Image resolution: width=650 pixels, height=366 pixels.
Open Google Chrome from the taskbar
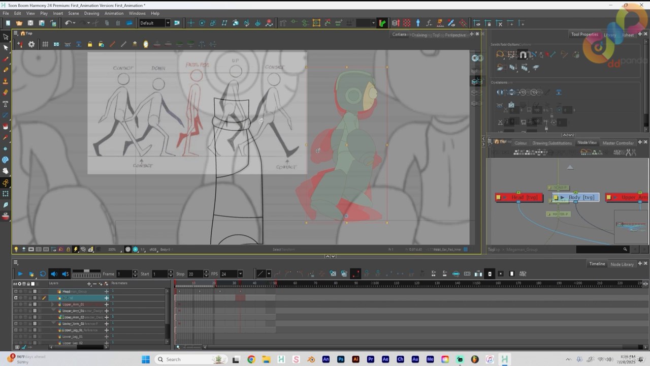(251, 359)
